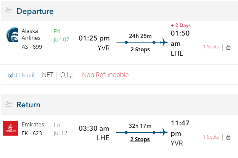Click the airplane icon on the departure route line
The width and height of the screenshot is (238, 158).
pos(164,42)
